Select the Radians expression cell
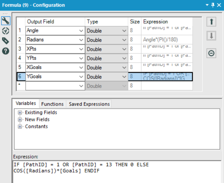Viewport: 224px width, 183px height. (167, 40)
